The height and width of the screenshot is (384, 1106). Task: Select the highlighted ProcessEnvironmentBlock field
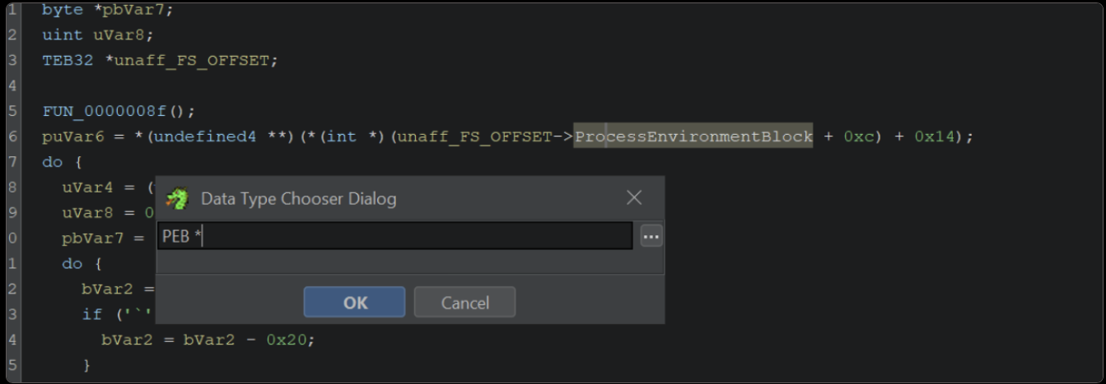coord(693,136)
